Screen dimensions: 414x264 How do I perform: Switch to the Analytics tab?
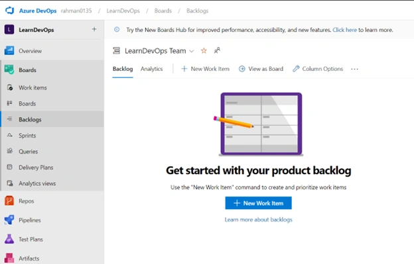click(x=151, y=69)
